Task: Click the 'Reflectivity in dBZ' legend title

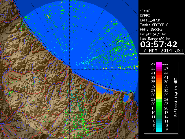Action: click(176, 97)
